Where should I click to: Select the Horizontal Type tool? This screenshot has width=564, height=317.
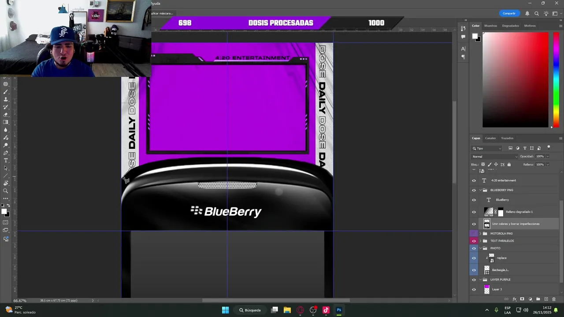(x=6, y=160)
